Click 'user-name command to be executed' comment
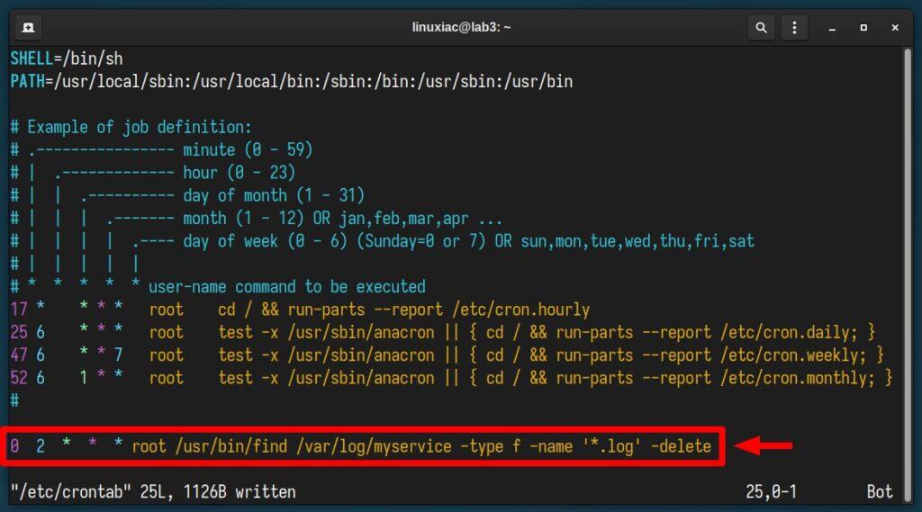 (287, 286)
